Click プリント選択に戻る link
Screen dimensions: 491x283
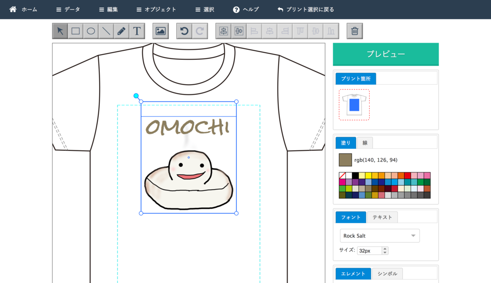coord(306,10)
